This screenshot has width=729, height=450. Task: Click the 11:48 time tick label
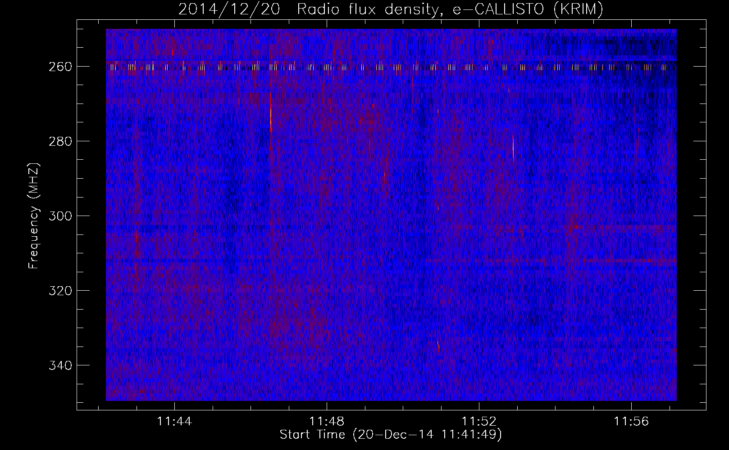[327, 421]
